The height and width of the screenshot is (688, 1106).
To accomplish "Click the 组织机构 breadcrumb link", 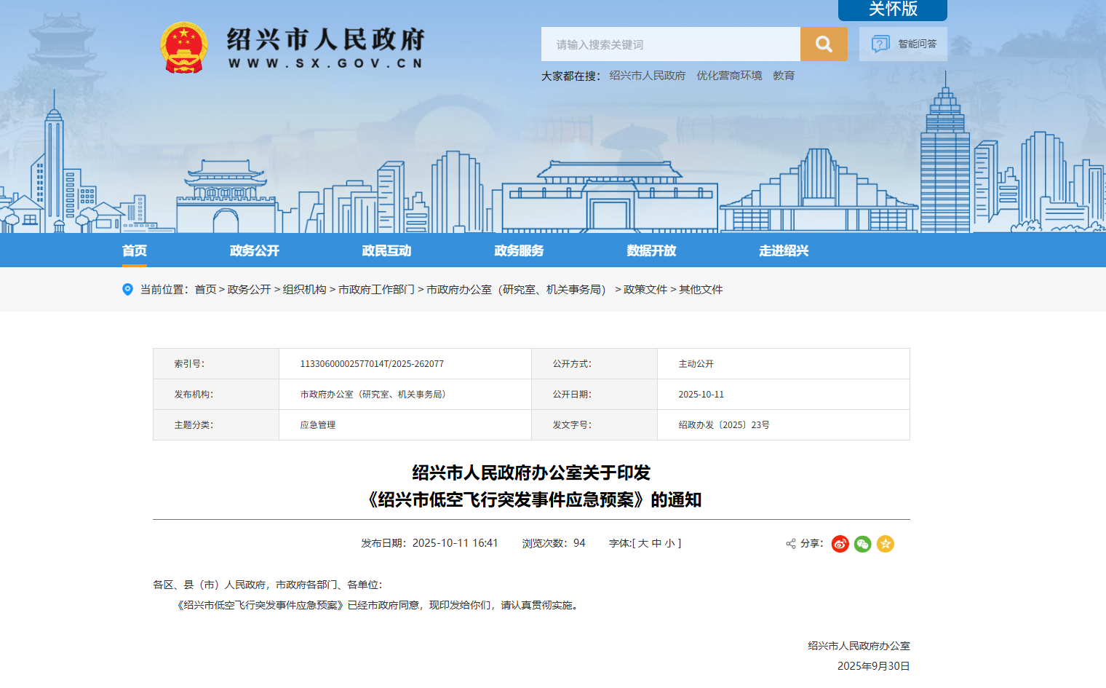I will tap(304, 290).
